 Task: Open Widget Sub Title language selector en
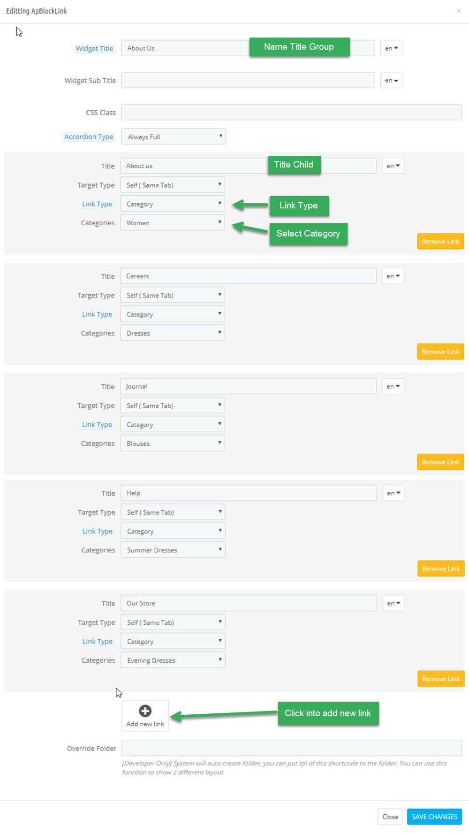391,80
